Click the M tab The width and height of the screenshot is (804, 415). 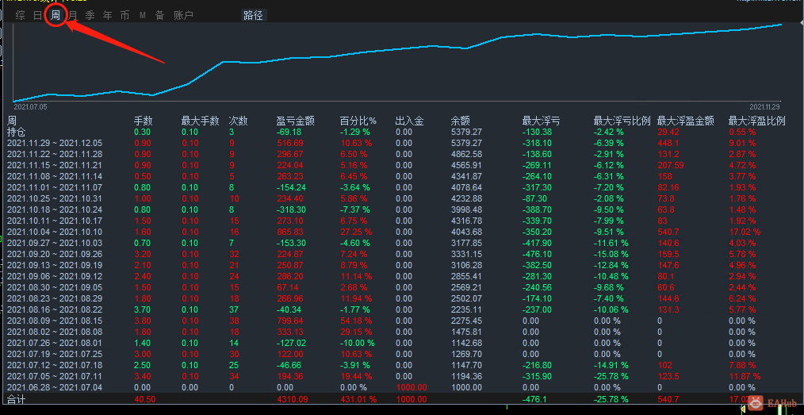pos(143,16)
